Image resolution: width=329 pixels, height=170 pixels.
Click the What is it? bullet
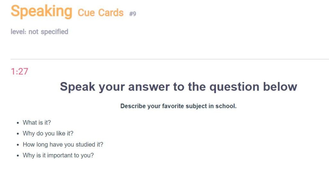click(37, 123)
